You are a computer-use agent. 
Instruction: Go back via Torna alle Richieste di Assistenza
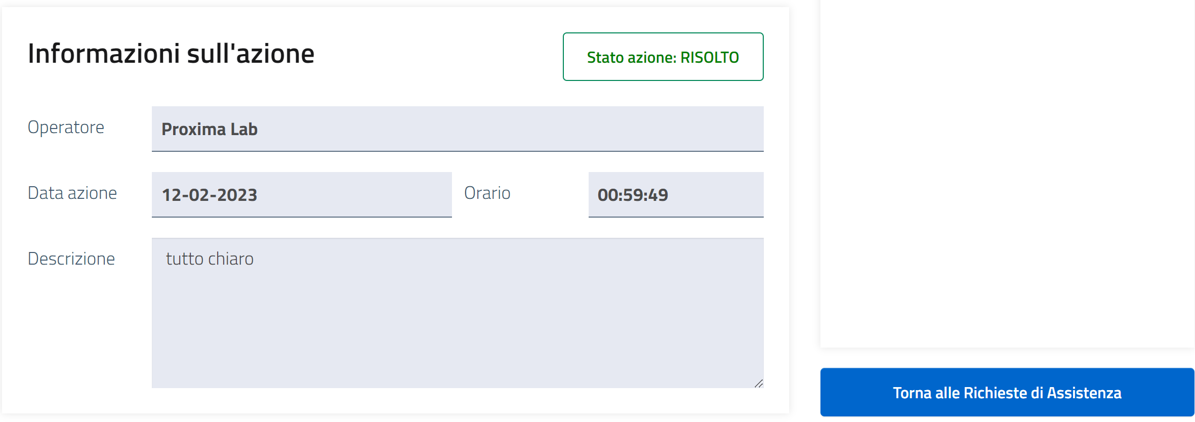click(x=1007, y=393)
